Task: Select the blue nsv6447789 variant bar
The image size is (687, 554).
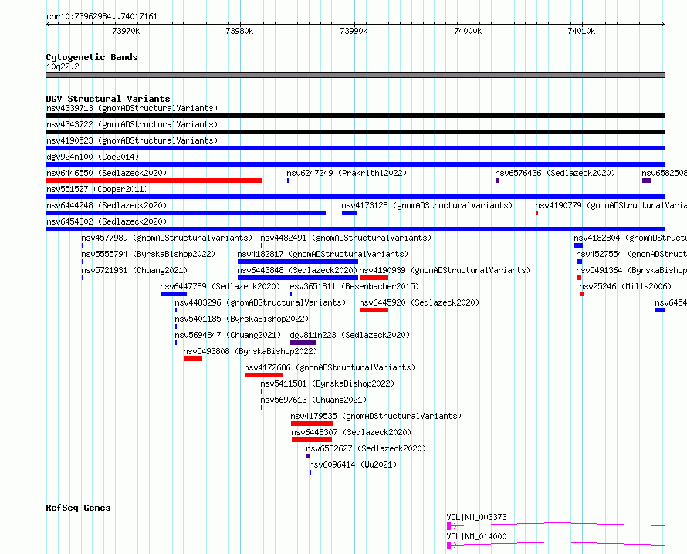Action: click(174, 294)
